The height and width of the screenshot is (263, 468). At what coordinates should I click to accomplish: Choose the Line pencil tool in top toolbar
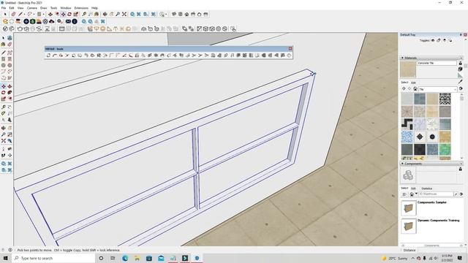point(20,14)
